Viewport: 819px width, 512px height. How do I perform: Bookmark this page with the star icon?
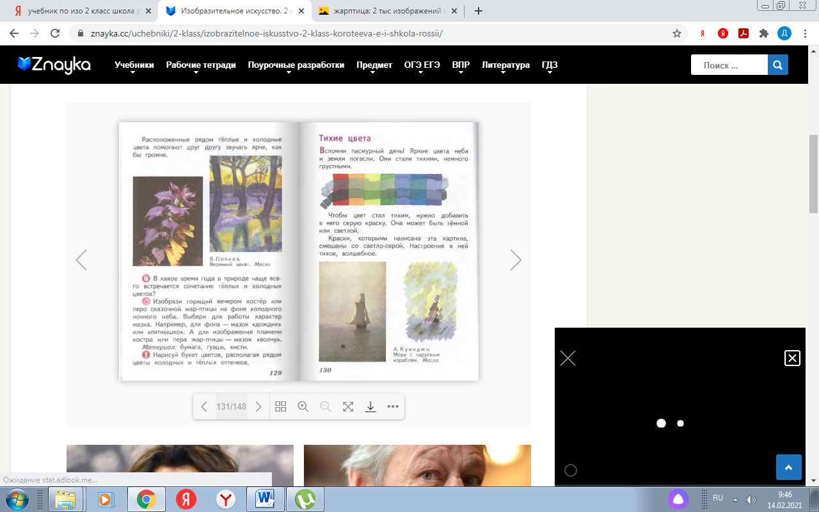[676, 33]
